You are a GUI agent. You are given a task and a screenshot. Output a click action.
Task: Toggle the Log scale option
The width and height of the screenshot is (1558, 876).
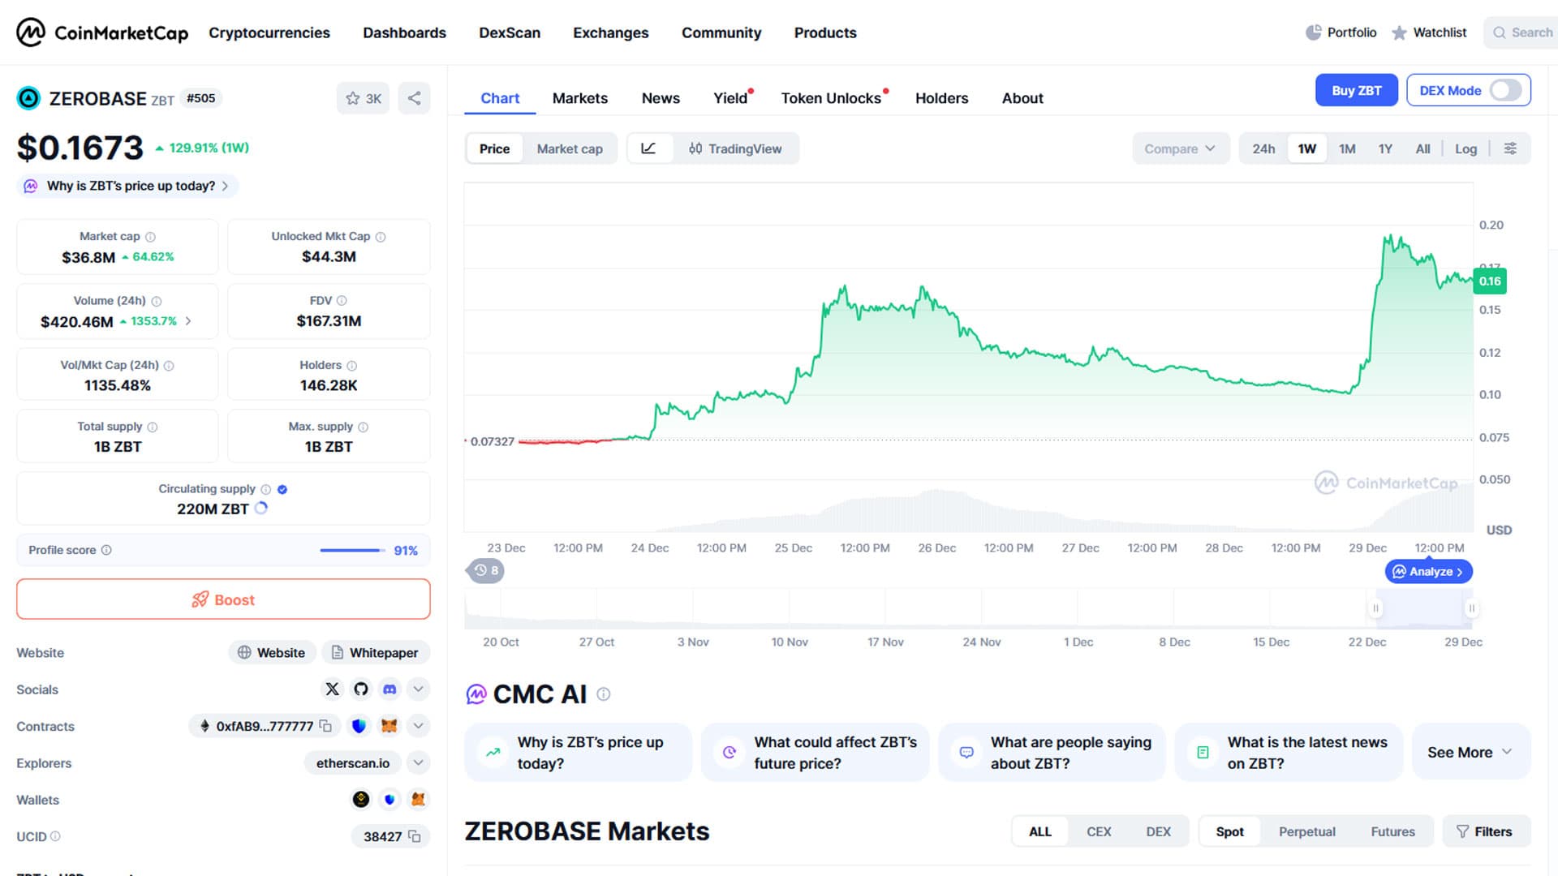point(1465,148)
